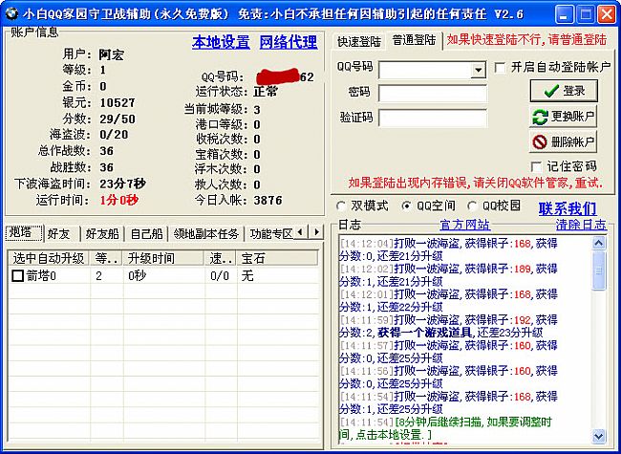
Task: Open the 好友 tab
Action: tap(59, 234)
